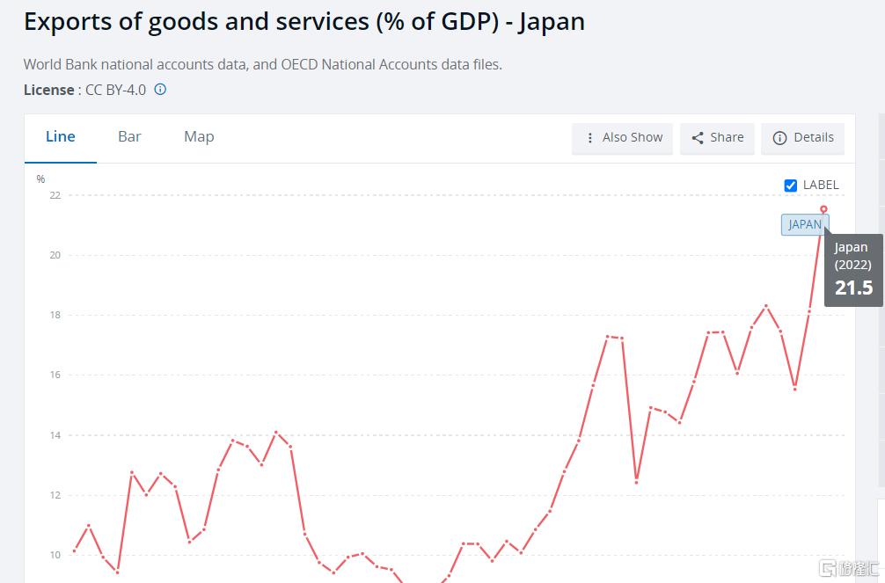The height and width of the screenshot is (583, 885).
Task: Click the three-dot Also Show icon
Action: point(590,138)
